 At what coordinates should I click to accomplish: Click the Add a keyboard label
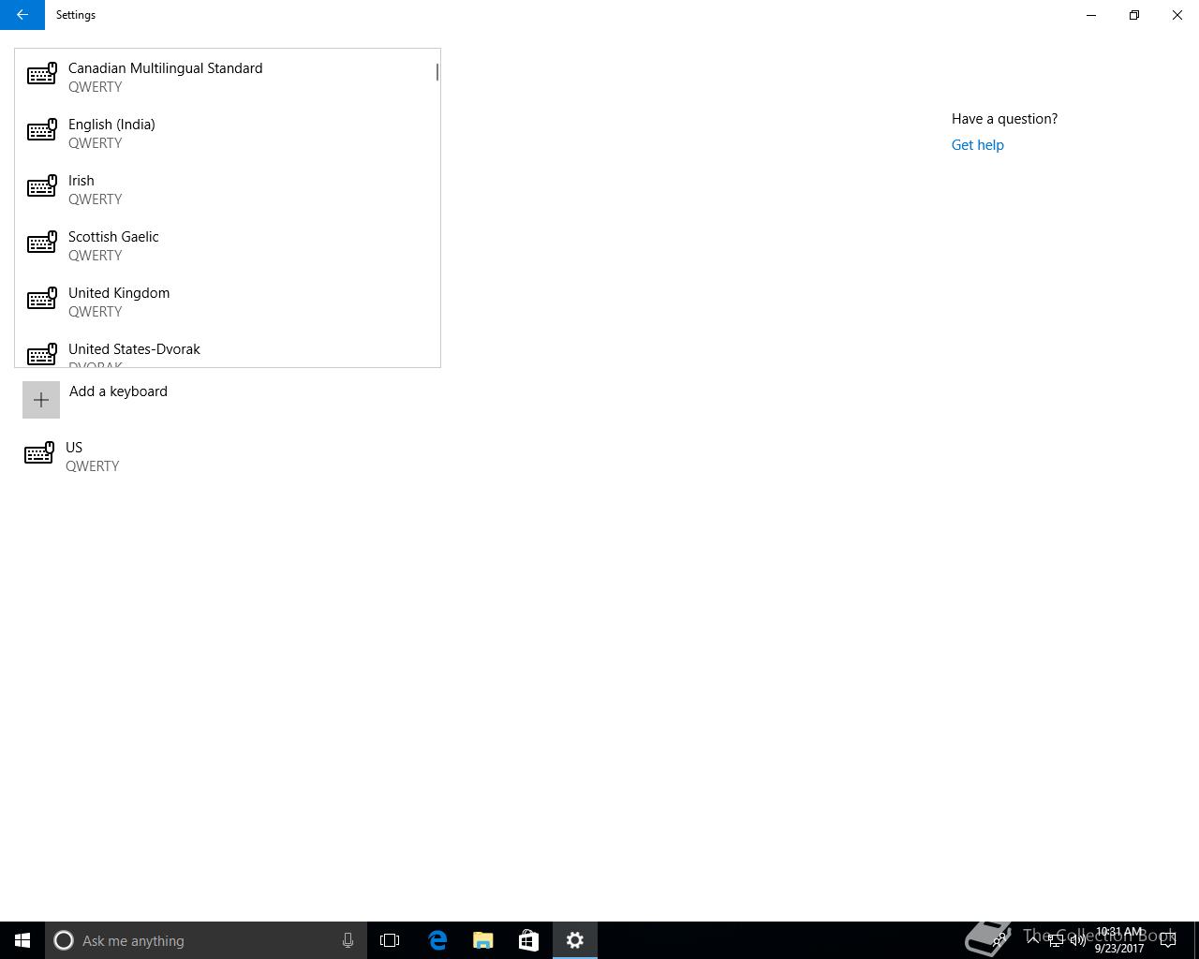tap(118, 391)
